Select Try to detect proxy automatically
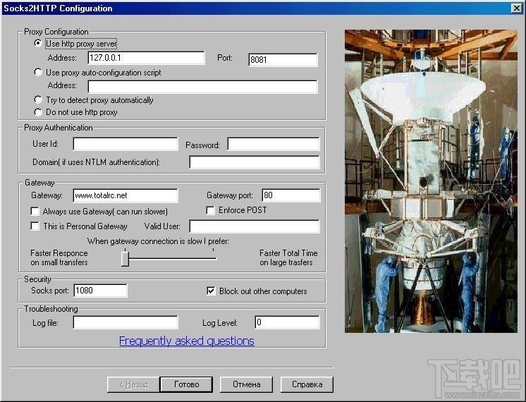This screenshot has height=402, width=526. pyautogui.click(x=38, y=100)
